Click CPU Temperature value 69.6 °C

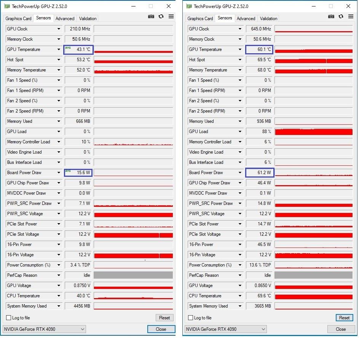tap(259, 296)
